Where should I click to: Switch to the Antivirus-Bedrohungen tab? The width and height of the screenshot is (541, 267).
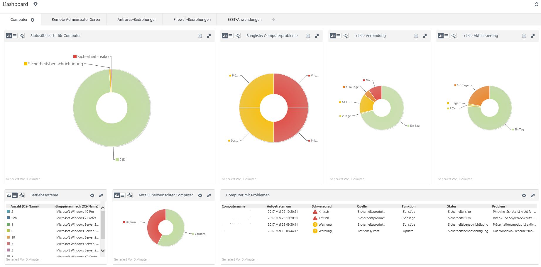[137, 19]
